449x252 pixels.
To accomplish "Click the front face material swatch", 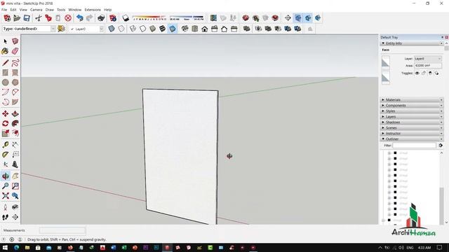I will pos(386,63).
